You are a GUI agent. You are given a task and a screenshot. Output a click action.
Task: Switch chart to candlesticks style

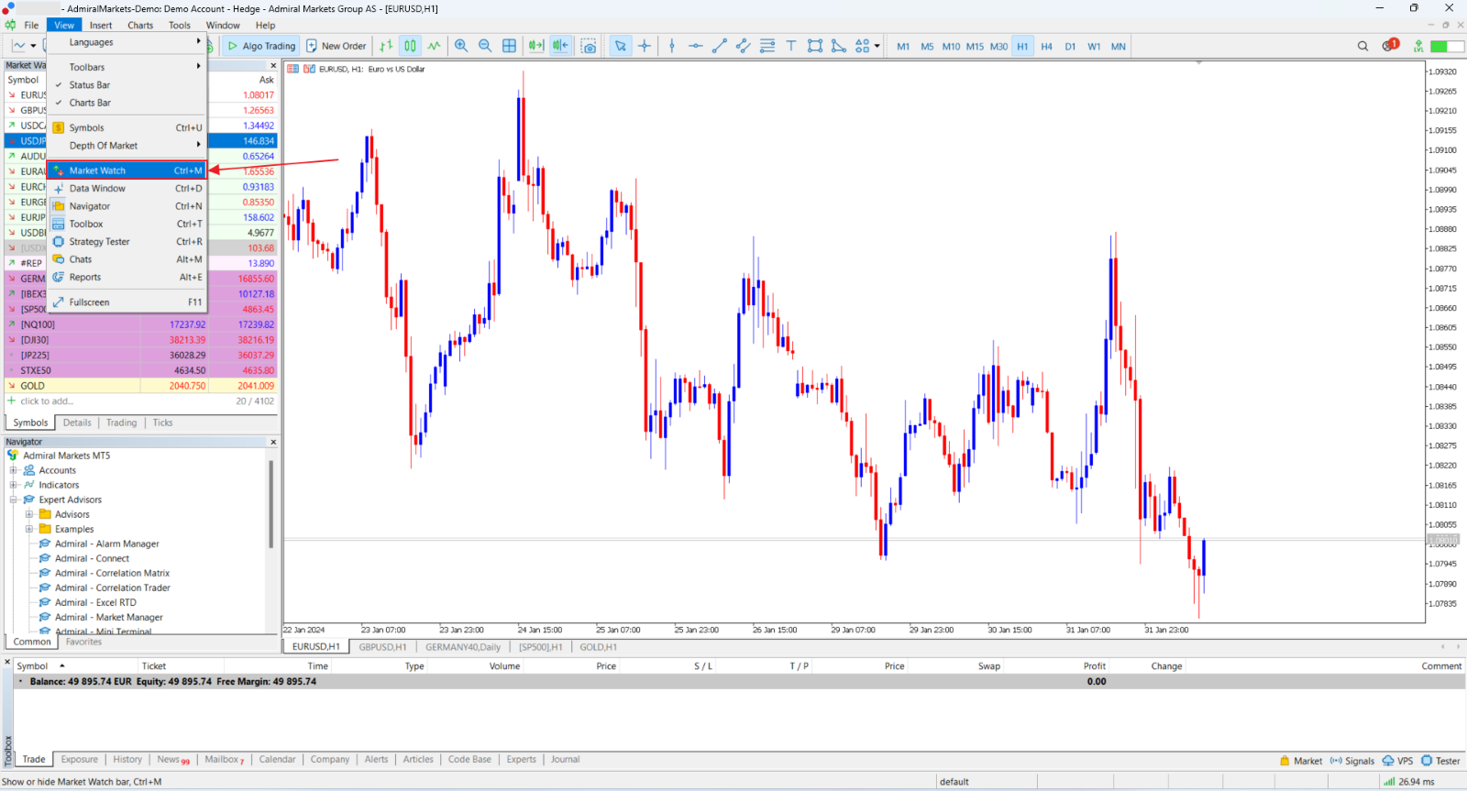[410, 46]
